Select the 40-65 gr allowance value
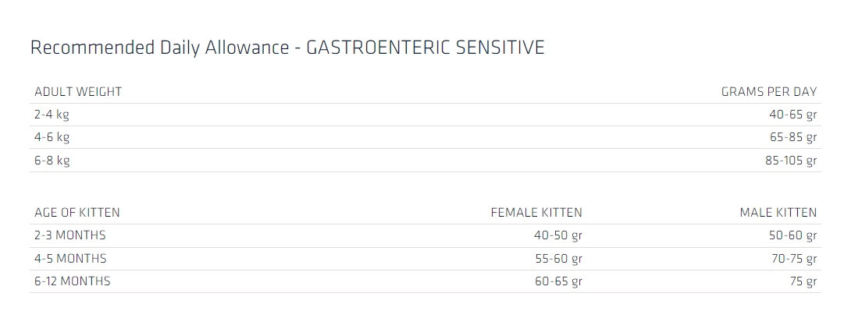The width and height of the screenshot is (844, 318). coord(792,115)
